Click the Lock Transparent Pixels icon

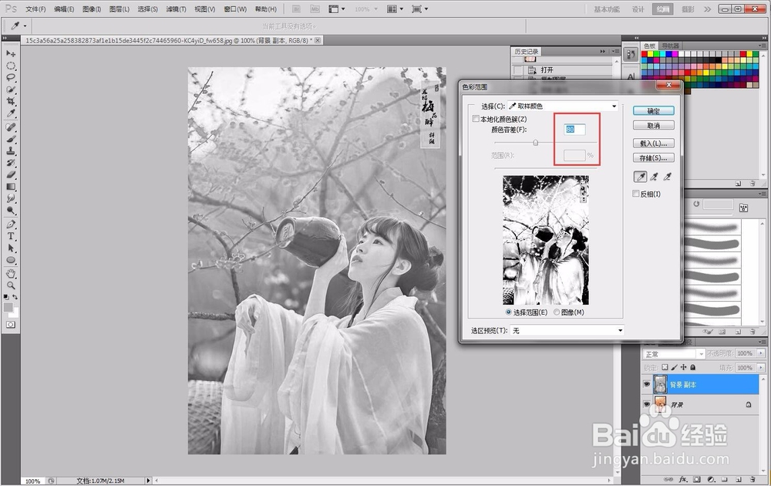(x=665, y=367)
